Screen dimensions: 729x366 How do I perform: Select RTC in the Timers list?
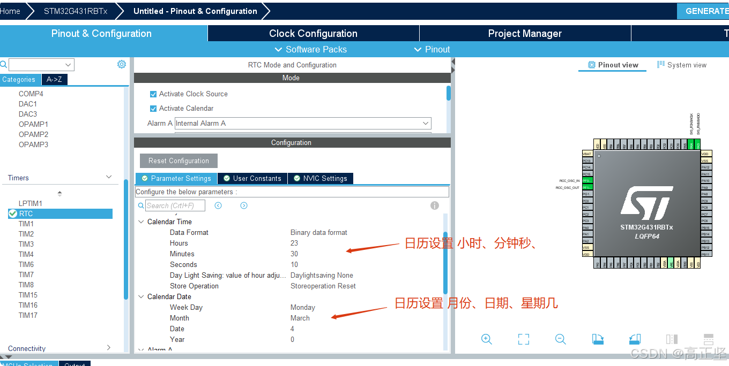(x=60, y=213)
